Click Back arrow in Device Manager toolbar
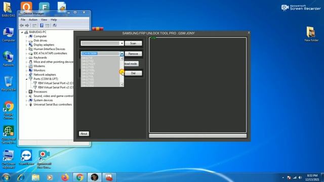 (22, 25)
